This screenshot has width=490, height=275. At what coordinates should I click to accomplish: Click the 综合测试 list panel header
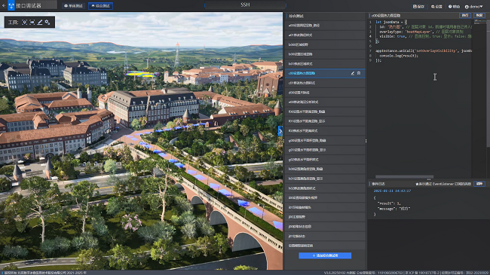tap(325, 16)
